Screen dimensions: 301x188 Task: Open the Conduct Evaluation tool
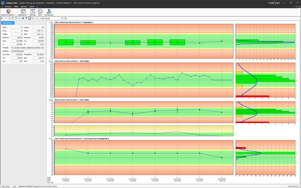[8, 12]
